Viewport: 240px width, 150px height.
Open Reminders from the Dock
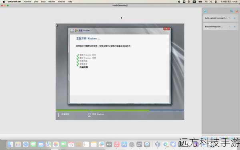pyautogui.click(x=86, y=144)
